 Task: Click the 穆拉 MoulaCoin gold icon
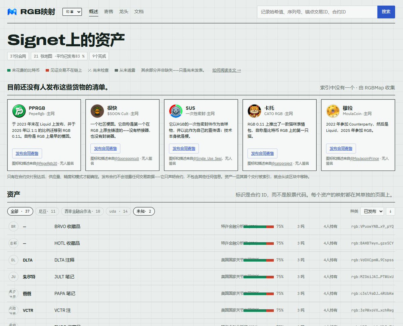pyautogui.click(x=333, y=111)
